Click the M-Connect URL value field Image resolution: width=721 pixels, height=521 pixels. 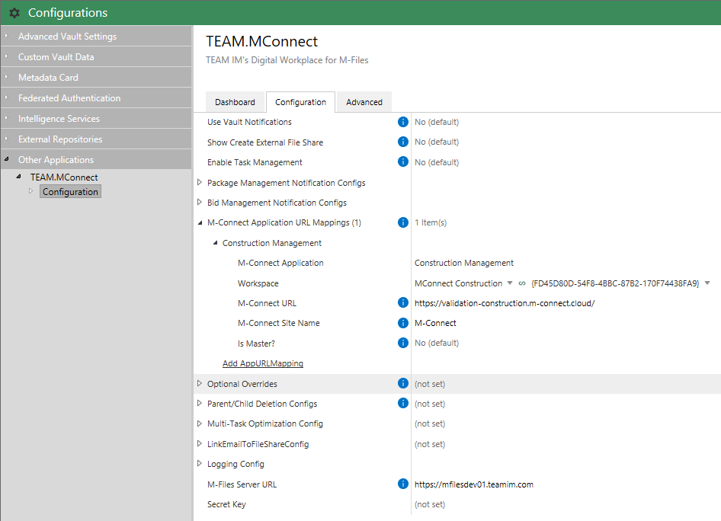[504, 303]
